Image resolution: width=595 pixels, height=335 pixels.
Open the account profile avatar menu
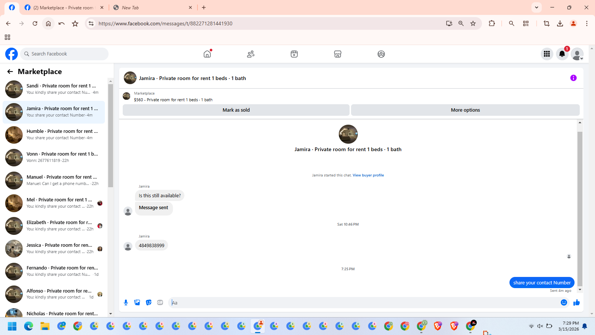coord(577,54)
